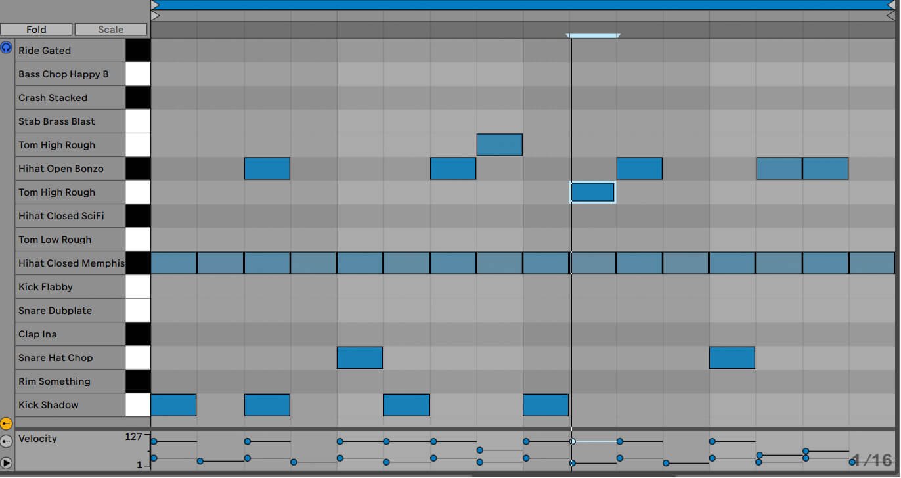This screenshot has width=901, height=478.
Task: Select the Snare Dubplate drum lane label
Action: [55, 311]
